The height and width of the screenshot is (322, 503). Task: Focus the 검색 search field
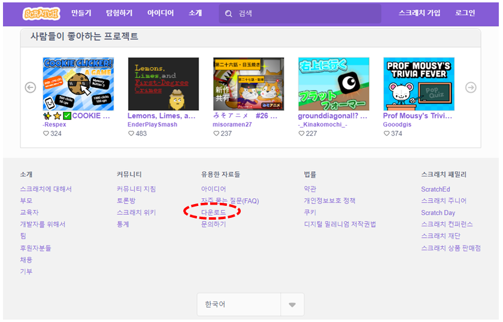coord(300,14)
